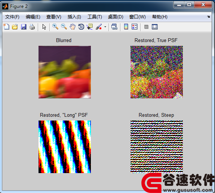
Task: Select the Edit Plot arrow tool
Action: [x=44, y=27]
